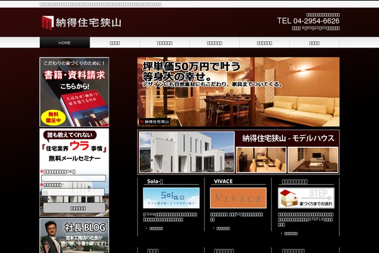Focus the email input field labeled OK

click(73, 178)
